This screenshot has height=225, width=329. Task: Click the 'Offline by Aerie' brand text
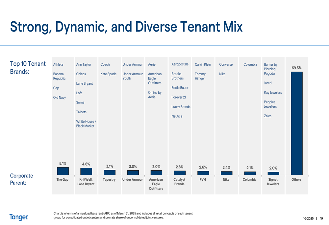[155, 95]
